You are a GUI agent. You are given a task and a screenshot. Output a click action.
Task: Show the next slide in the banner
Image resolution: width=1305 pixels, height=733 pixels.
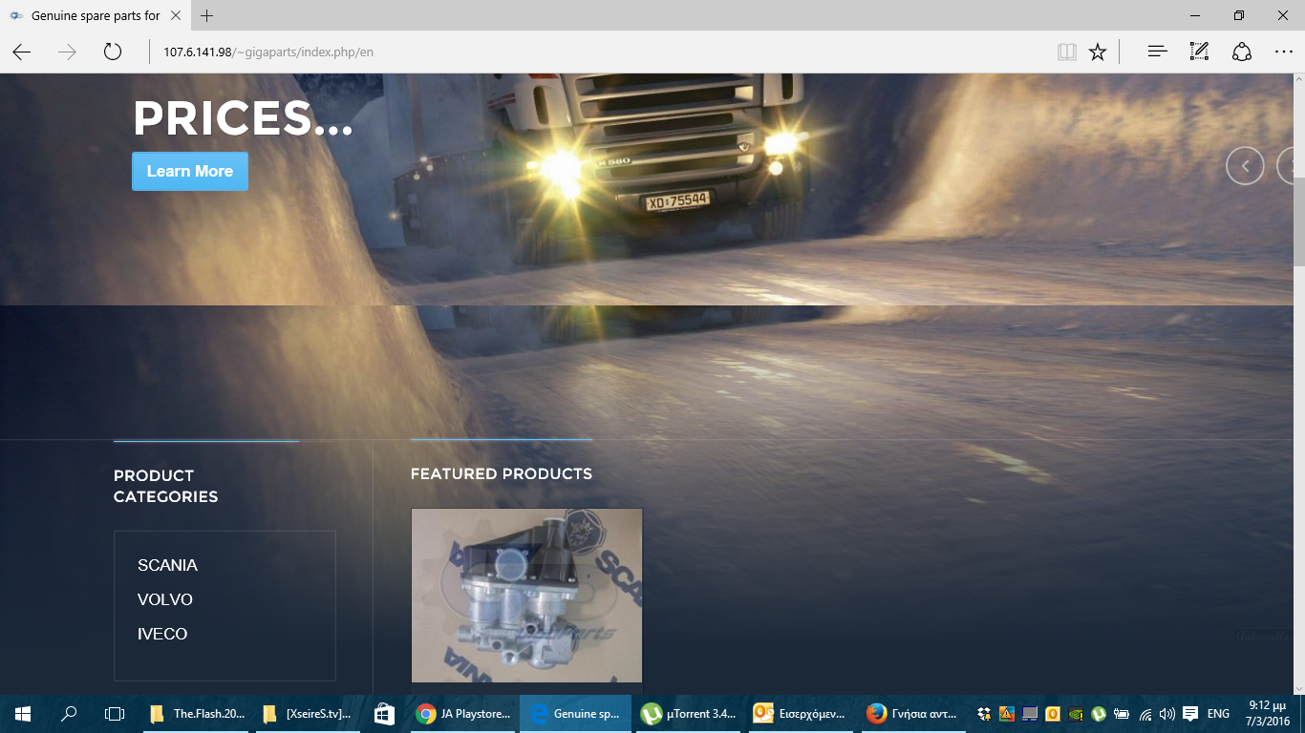pos(1286,166)
